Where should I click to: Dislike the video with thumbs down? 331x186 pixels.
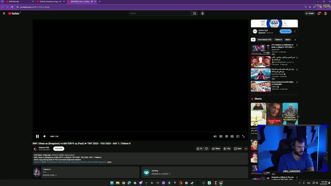pos(206,149)
